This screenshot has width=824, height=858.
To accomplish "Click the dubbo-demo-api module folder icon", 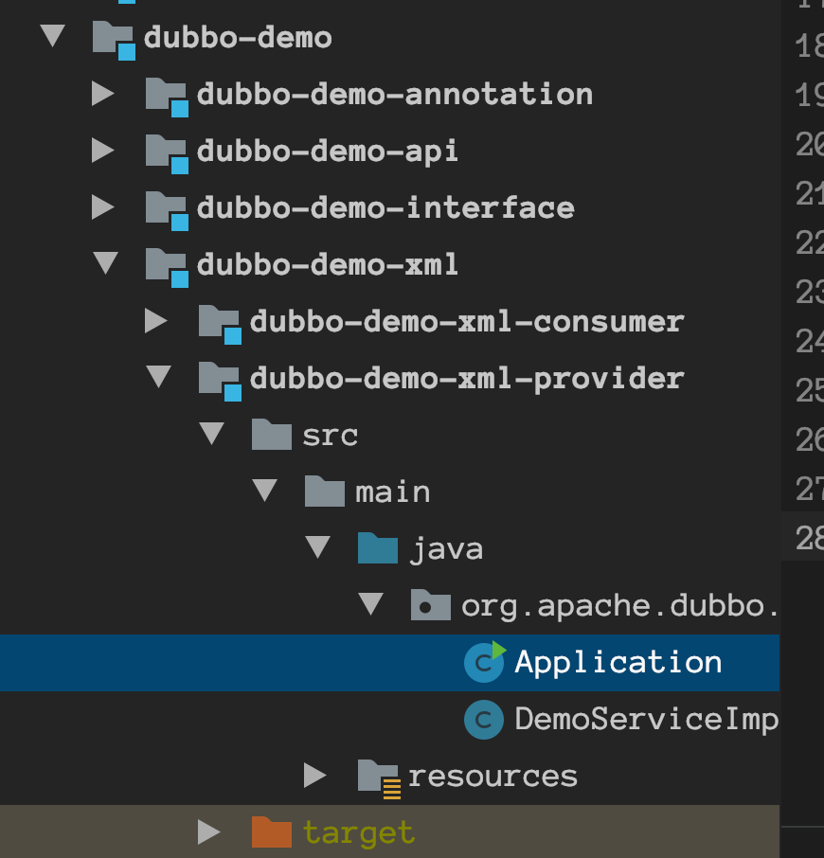I will click(x=167, y=152).
